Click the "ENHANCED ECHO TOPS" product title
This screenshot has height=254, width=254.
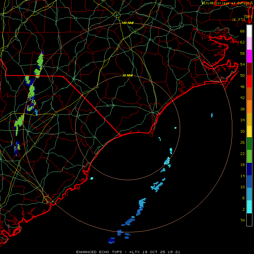pos(99,252)
